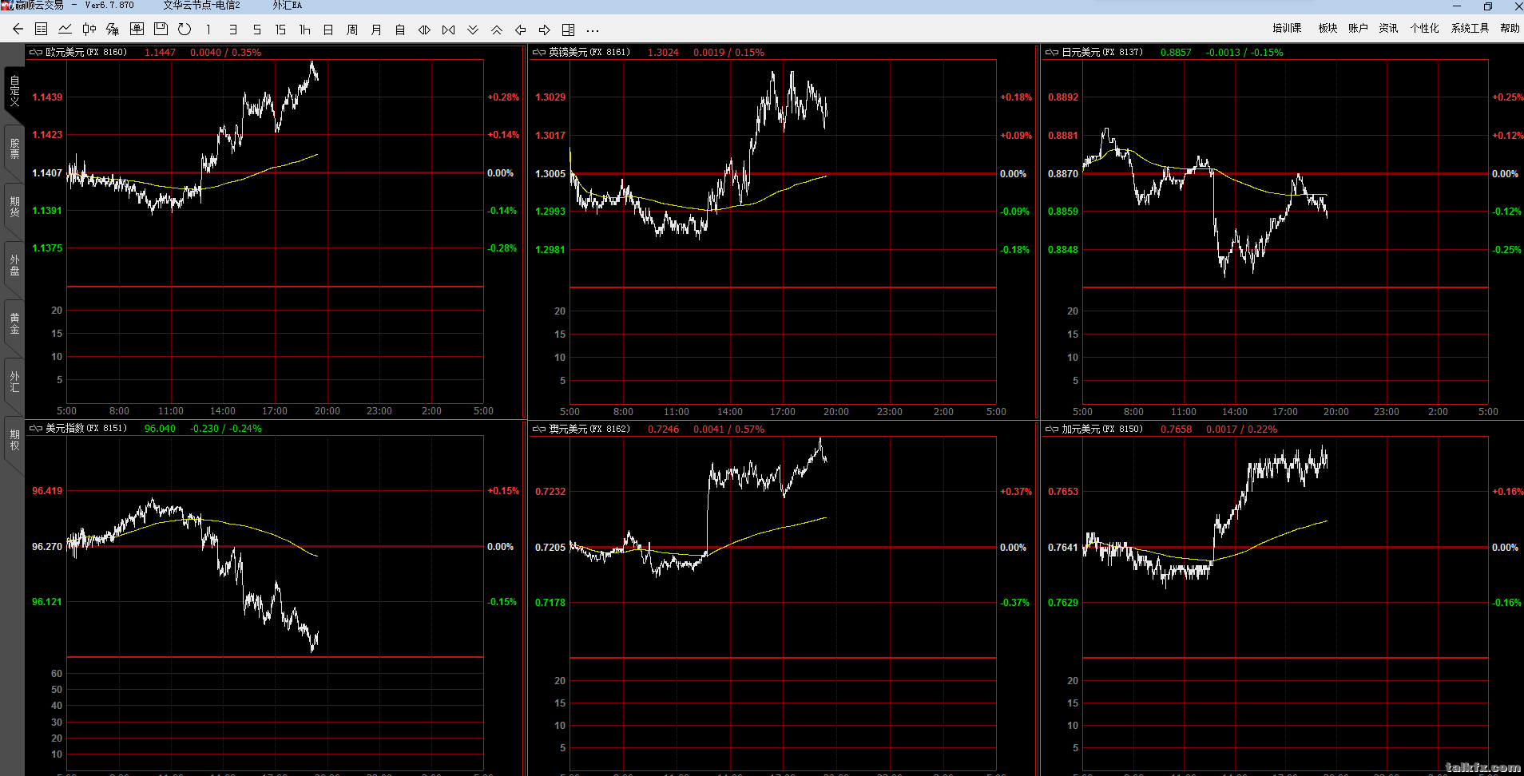Click the 外汇EA label in the title bar
Image resolution: width=1524 pixels, height=776 pixels.
(287, 6)
